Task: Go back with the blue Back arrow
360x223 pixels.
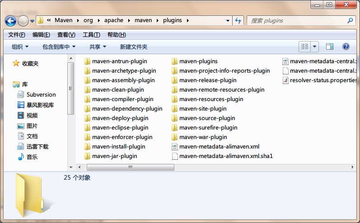Action: (x=10, y=21)
